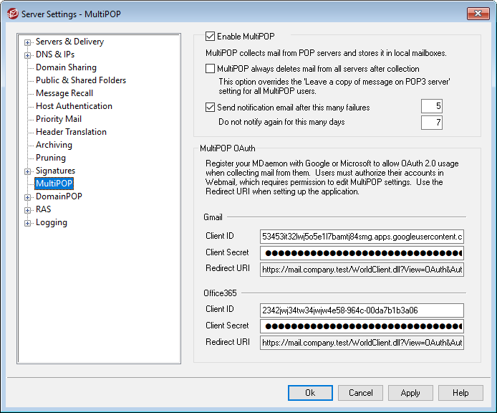Image resolution: width=497 pixels, height=413 pixels.
Task: Uncheck Send notification email after failures
Action: (211, 108)
